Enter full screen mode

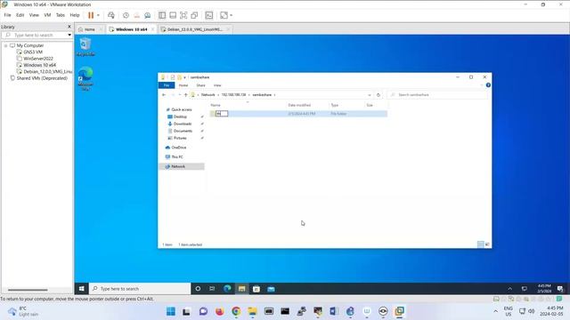pyautogui.click(x=183, y=15)
